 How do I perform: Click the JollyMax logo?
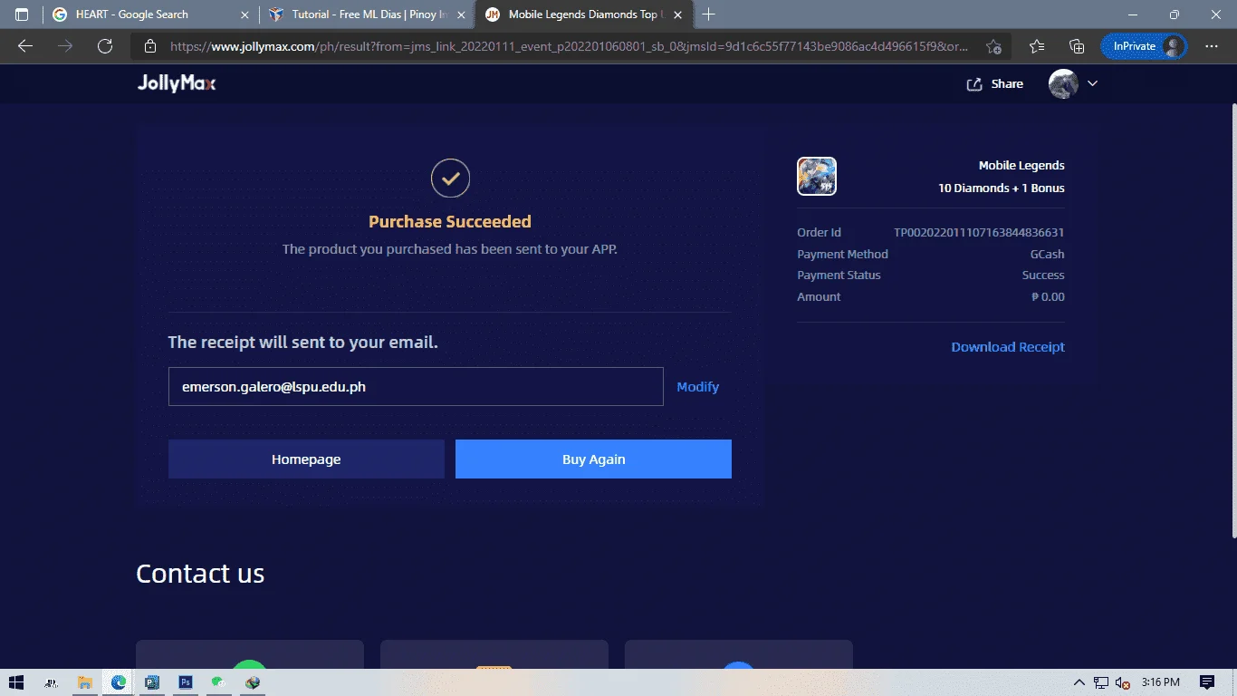(x=177, y=83)
